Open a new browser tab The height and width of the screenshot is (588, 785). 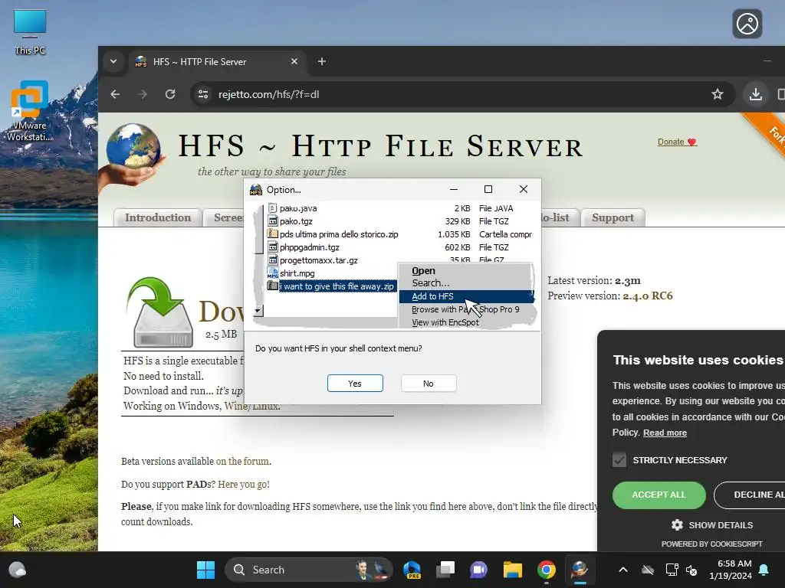pos(322,61)
